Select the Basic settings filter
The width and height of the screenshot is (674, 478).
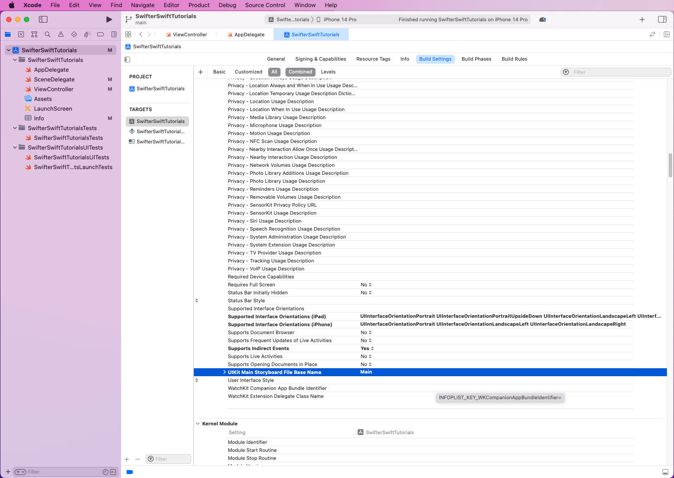[x=219, y=72]
